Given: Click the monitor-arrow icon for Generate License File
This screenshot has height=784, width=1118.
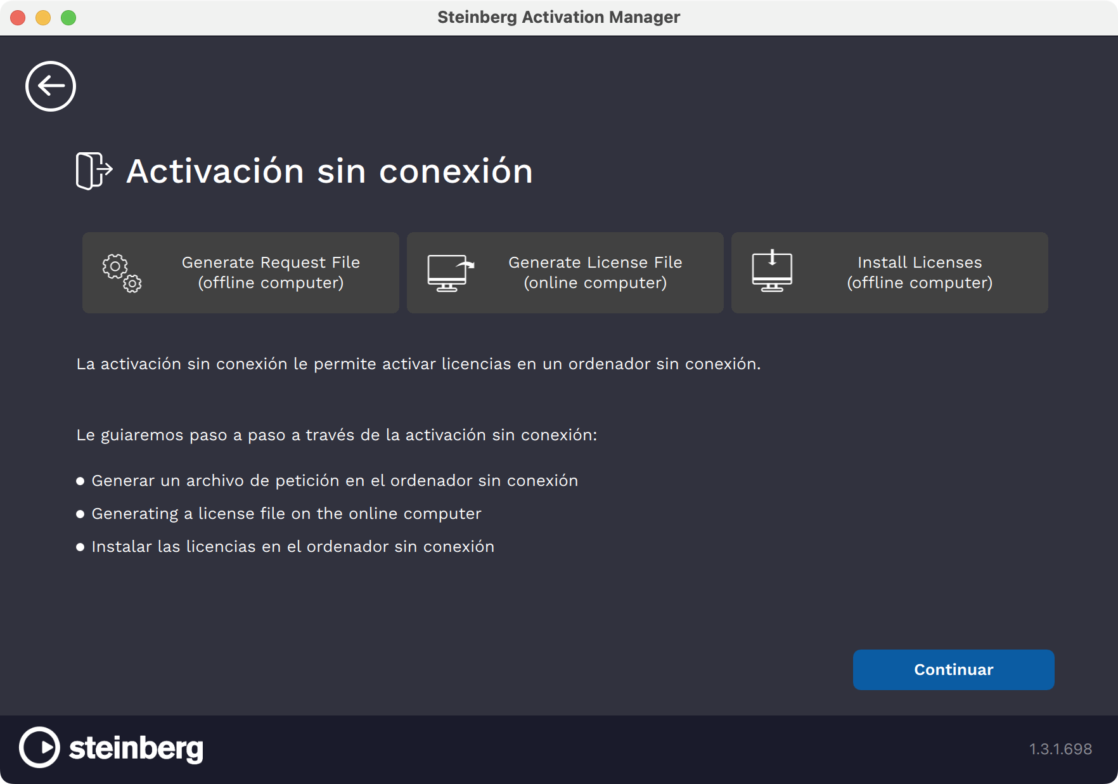Looking at the screenshot, I should pos(451,273).
